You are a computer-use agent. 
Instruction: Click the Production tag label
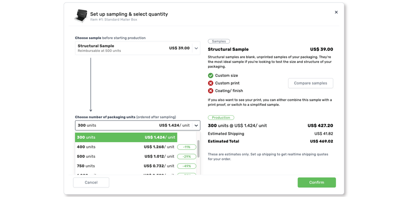point(221,118)
